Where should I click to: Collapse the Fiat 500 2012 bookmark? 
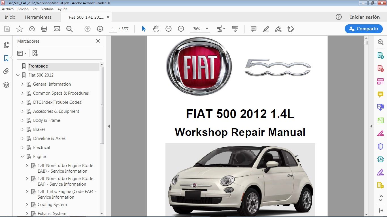click(18, 75)
